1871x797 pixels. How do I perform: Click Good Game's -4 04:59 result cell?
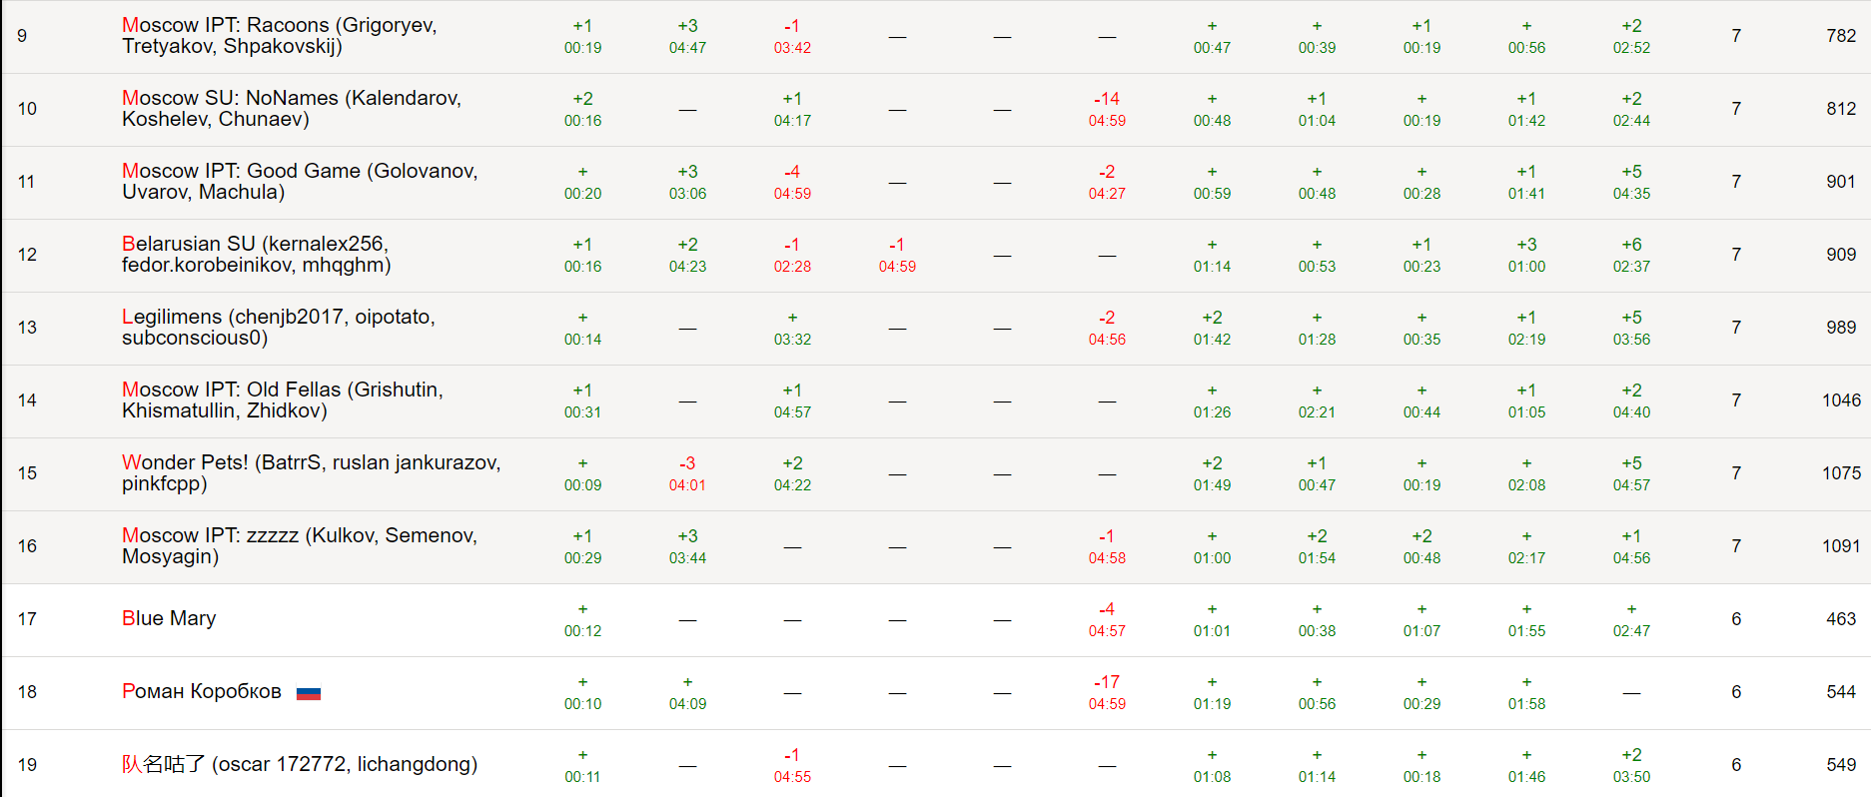pos(792,182)
